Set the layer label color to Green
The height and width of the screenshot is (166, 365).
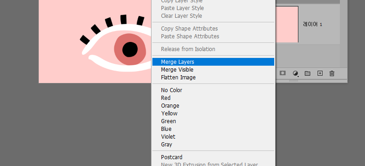click(213, 121)
